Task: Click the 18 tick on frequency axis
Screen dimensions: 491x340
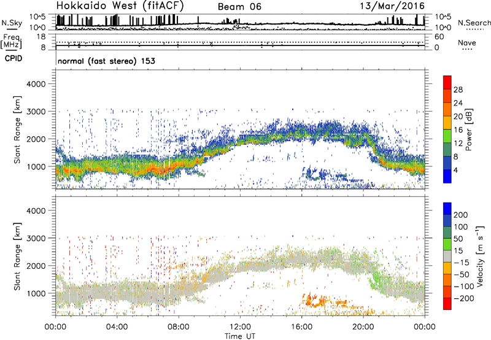Action: pos(41,37)
